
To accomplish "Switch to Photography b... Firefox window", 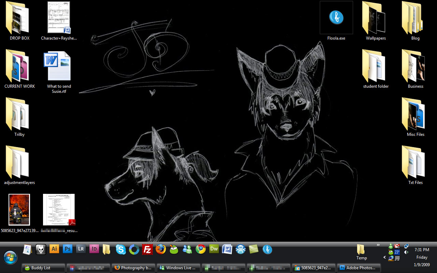I will point(133,268).
